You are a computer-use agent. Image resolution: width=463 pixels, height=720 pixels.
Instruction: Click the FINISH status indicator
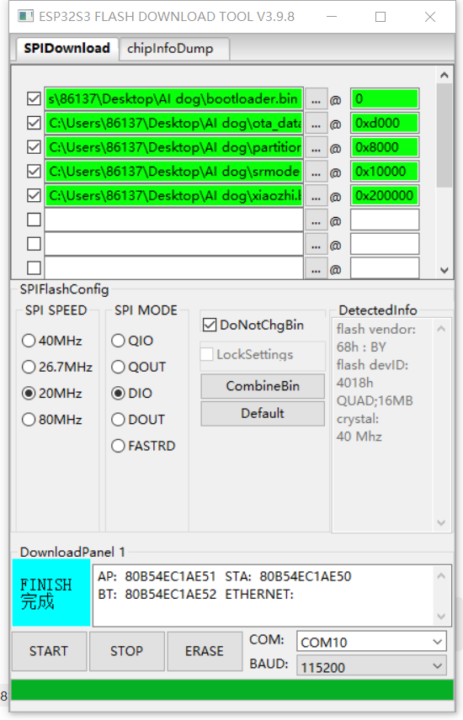51,593
